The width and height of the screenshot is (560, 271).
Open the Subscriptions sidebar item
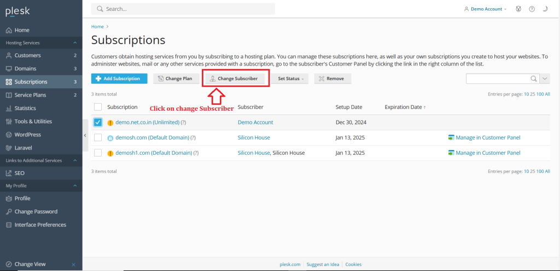(41, 82)
